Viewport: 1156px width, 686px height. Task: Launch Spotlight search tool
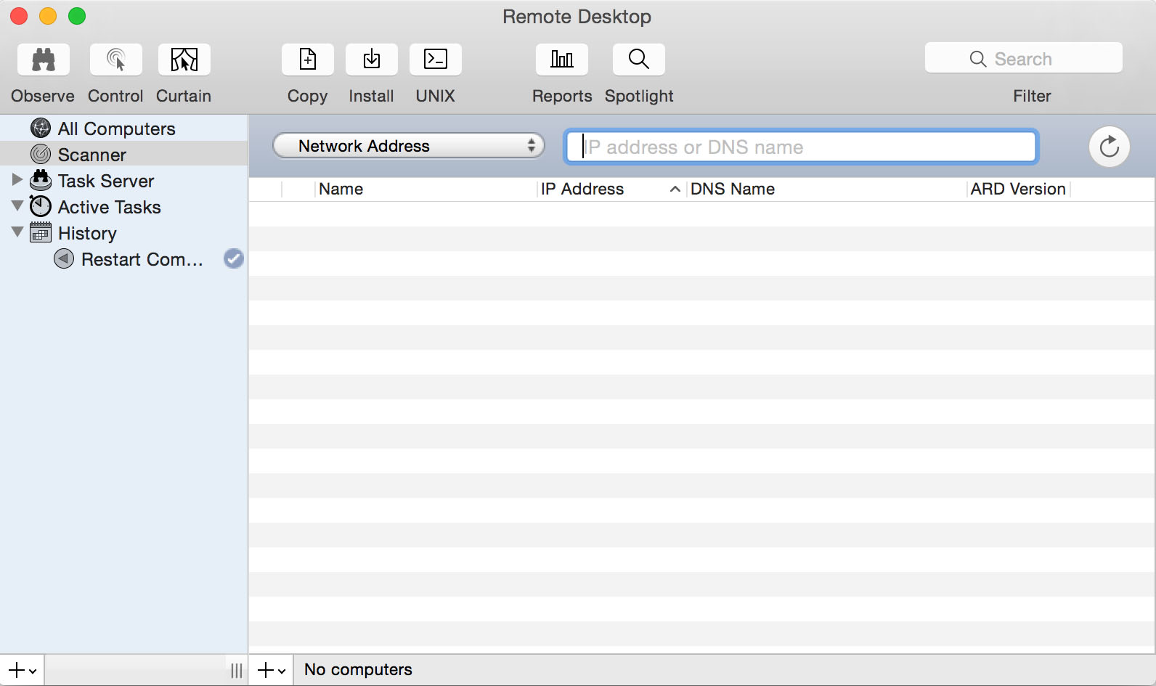tap(638, 60)
